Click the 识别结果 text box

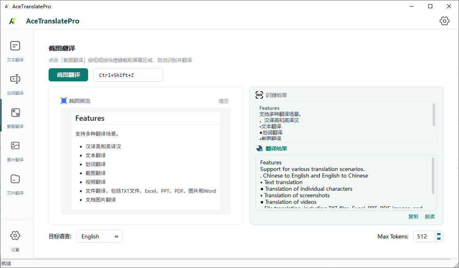346,122
